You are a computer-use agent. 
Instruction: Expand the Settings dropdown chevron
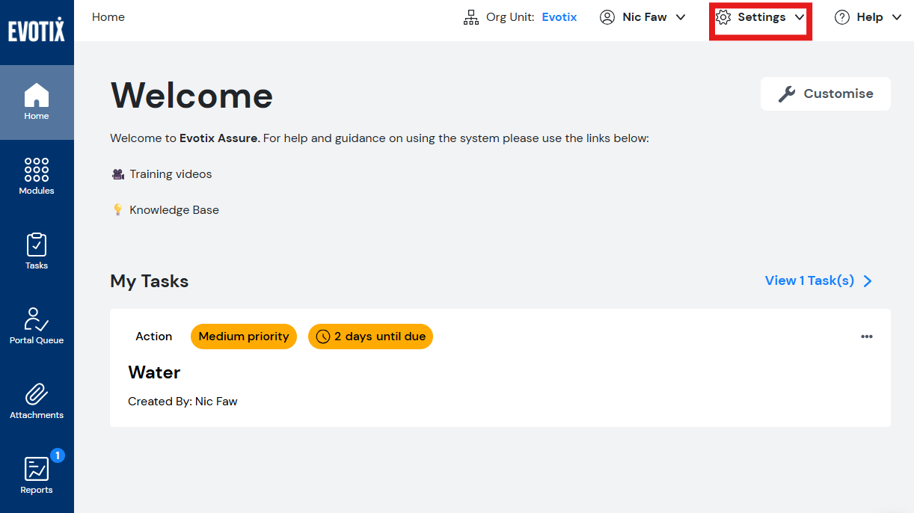(800, 17)
